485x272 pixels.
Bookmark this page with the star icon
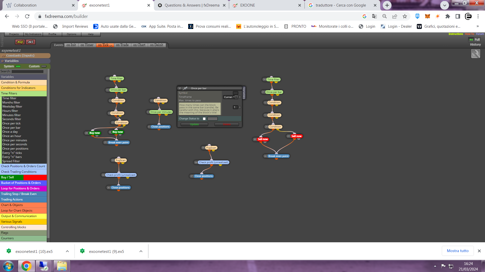(405, 16)
